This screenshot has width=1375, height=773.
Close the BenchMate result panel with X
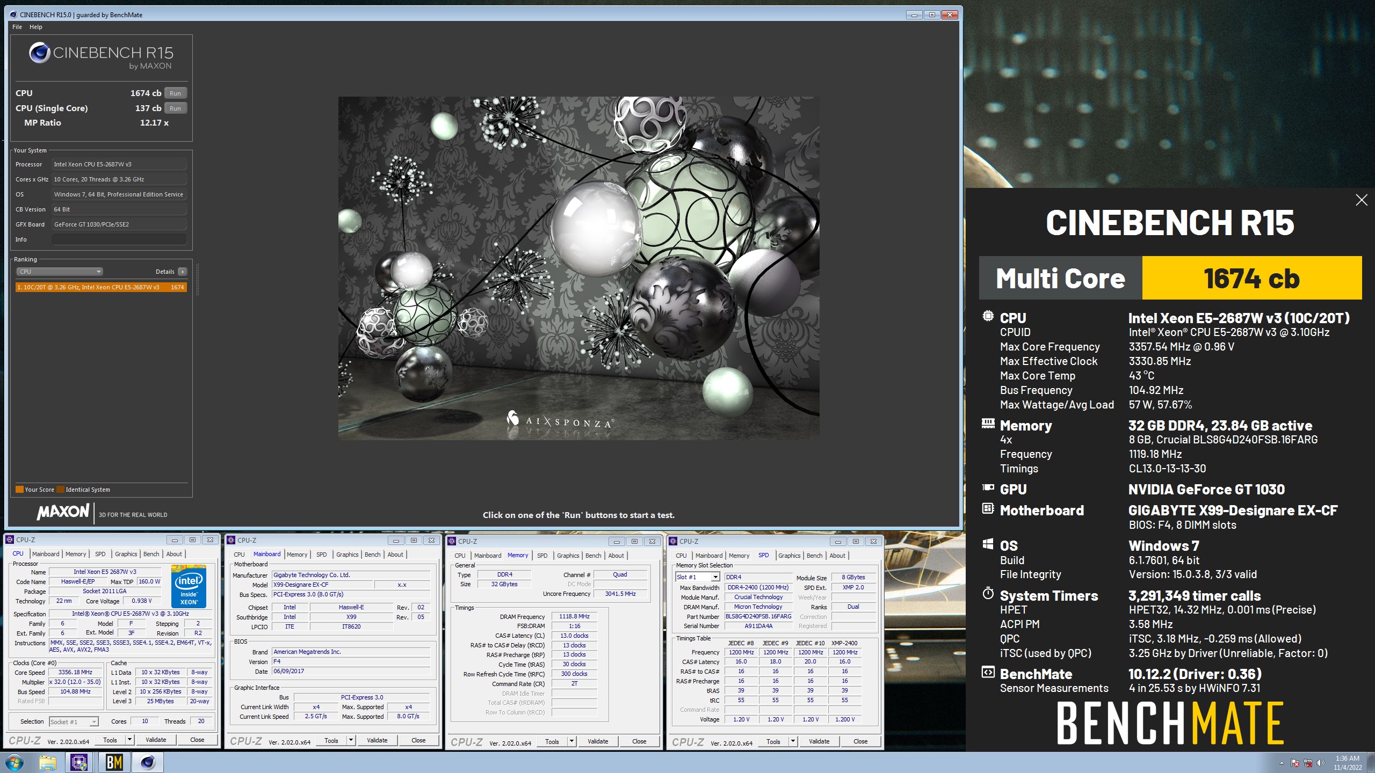[1361, 200]
